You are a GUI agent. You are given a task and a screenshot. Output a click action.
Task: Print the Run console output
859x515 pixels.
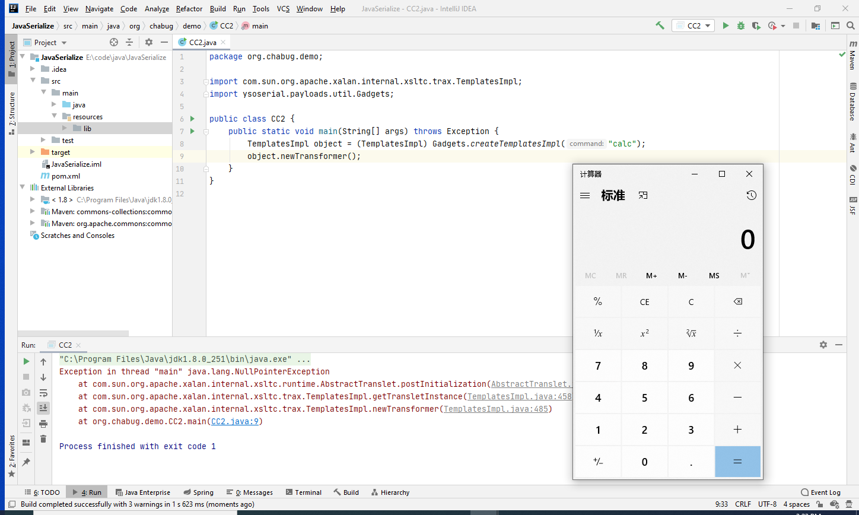pos(43,424)
